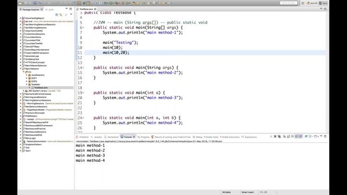Click Collapse All icon in Package Explorer
The height and width of the screenshot is (195, 347).
tap(56, 15)
